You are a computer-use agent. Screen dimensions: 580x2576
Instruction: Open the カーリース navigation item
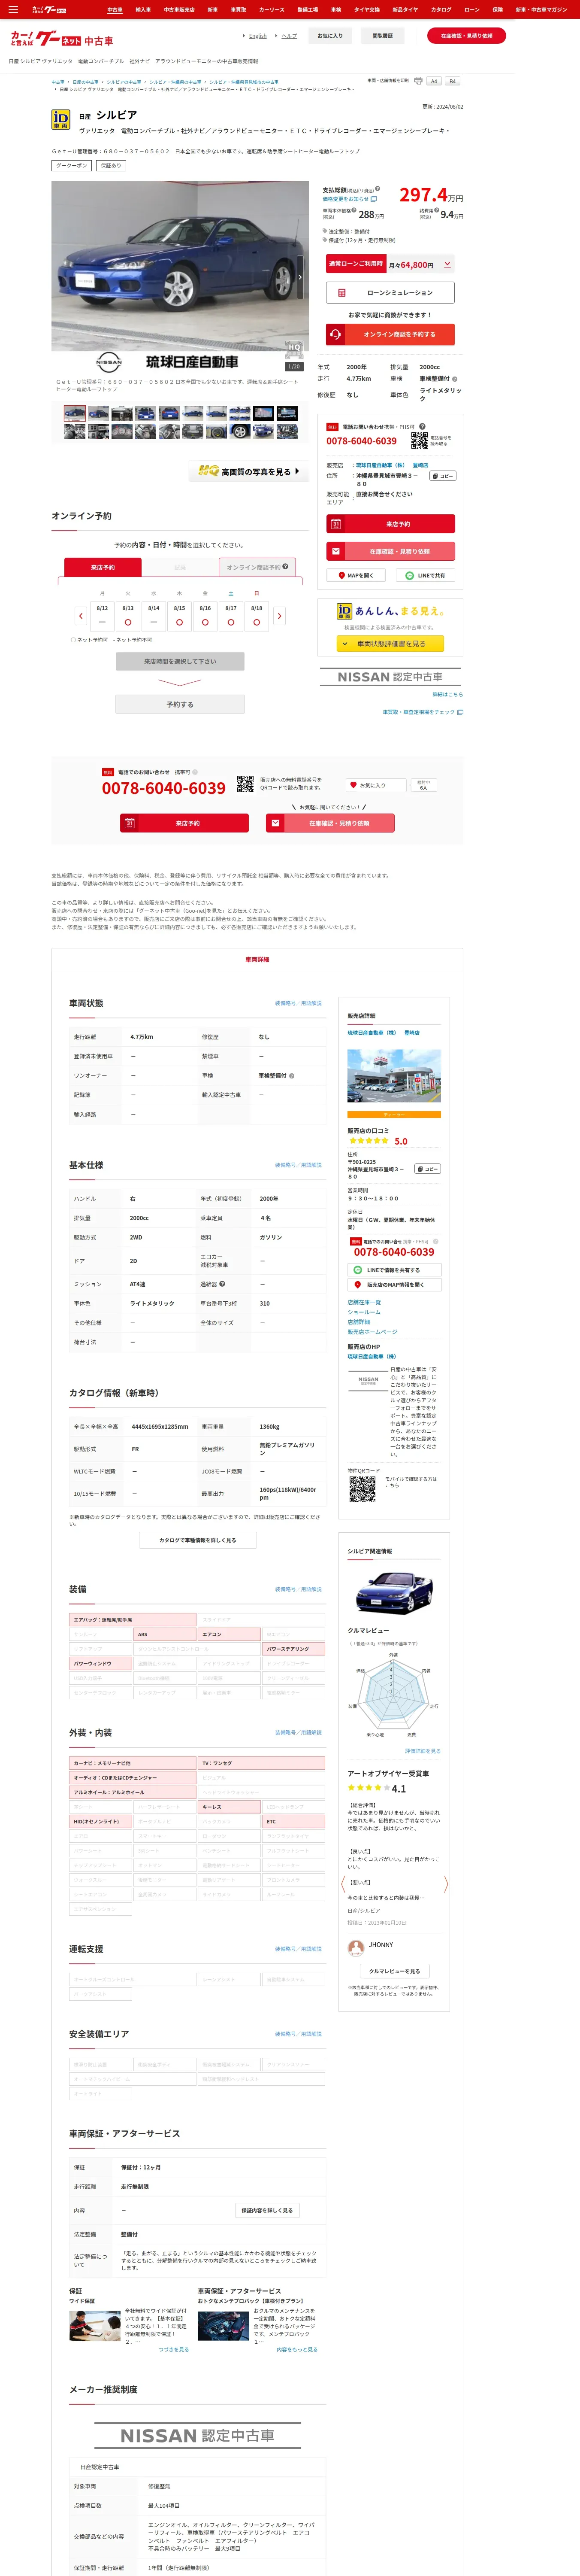point(272,10)
